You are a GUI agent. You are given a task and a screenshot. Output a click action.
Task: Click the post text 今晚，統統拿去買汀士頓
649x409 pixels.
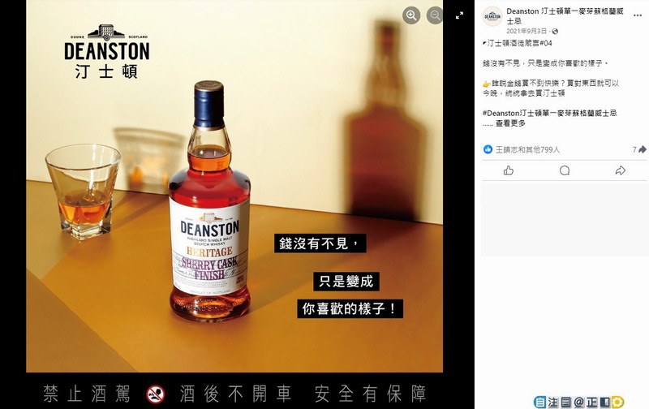(x=523, y=93)
